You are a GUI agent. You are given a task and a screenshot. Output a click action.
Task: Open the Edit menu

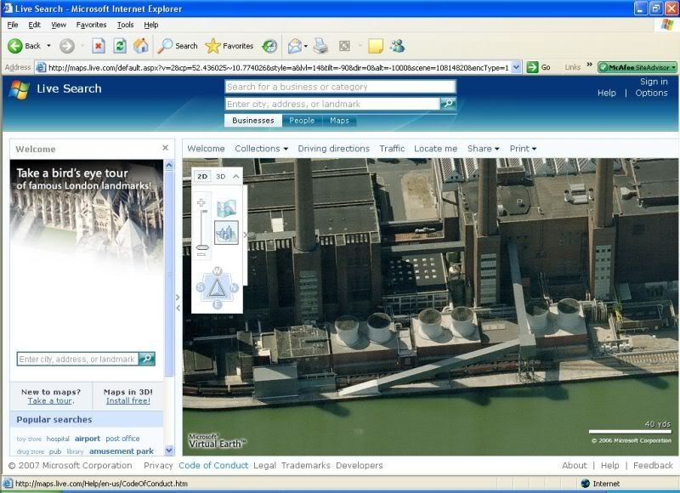click(34, 25)
